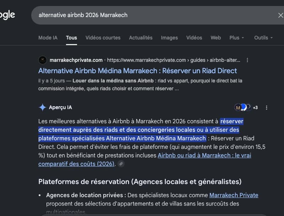Click the marrakechprivate.com site name

76,60
